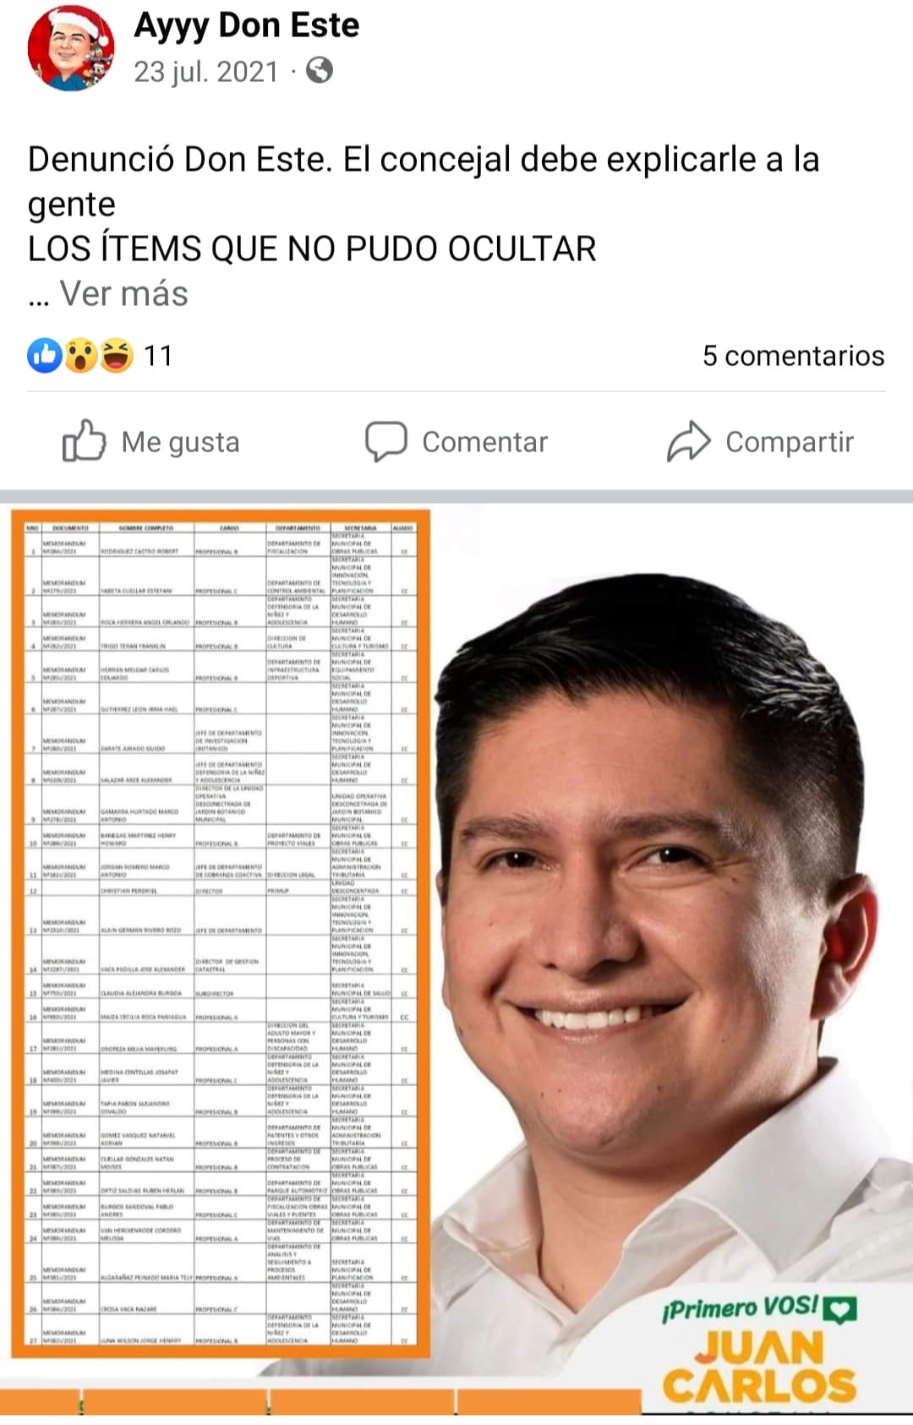Open the surprised wow reaction emoji
913x1425 pixels.
[80, 356]
